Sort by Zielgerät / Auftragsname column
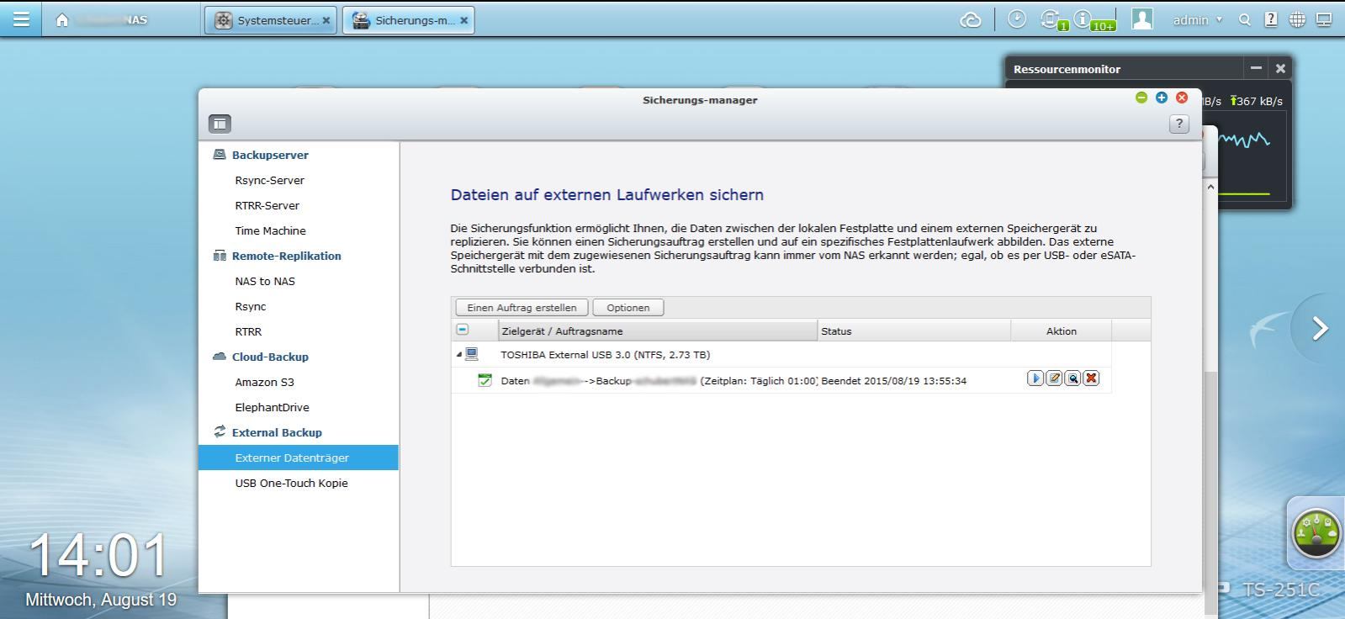The height and width of the screenshot is (619, 1345). 657,331
